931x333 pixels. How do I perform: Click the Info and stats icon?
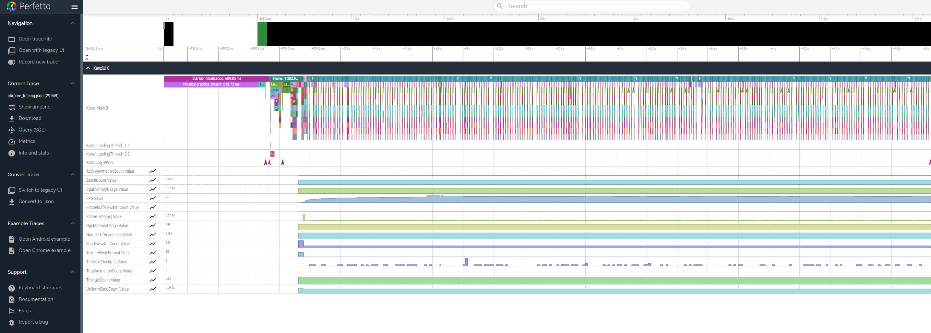click(x=12, y=153)
